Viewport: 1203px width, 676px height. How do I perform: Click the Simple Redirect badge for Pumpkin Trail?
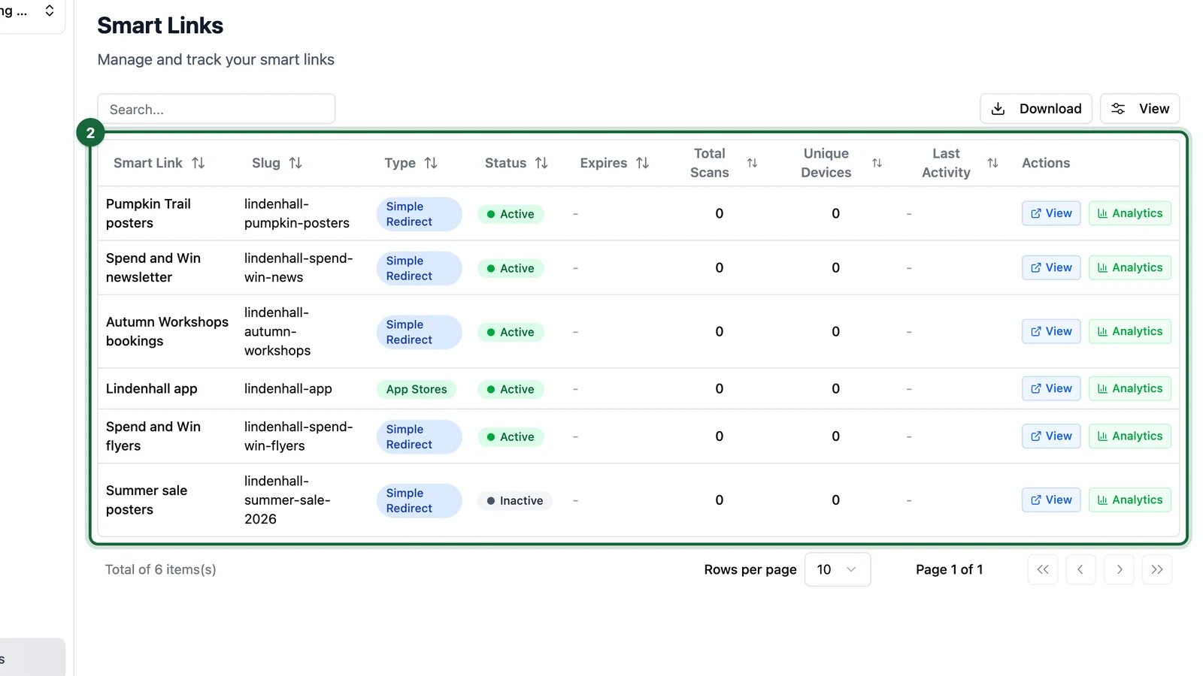419,214
